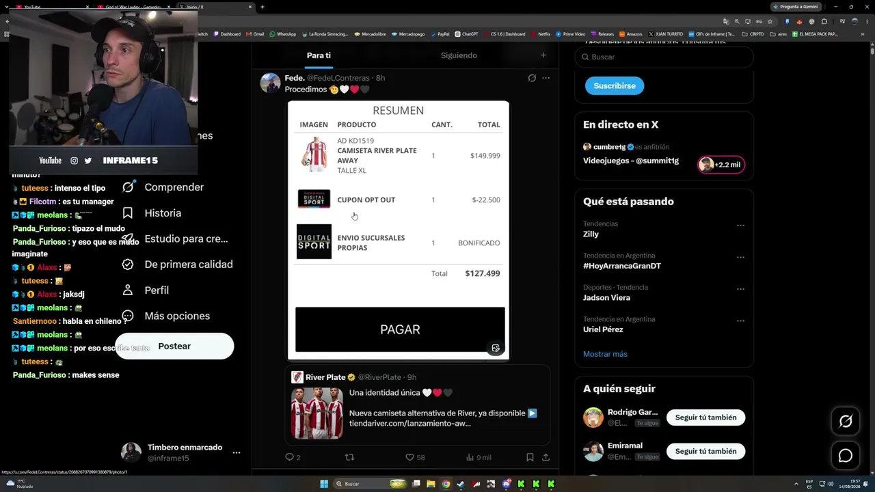Join the Videojuegos live space by summit1g
Viewport: 875px width, 492px height.
631,161
